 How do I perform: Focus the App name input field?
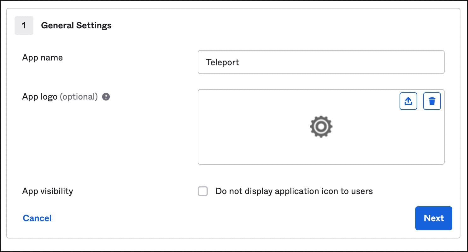pyautogui.click(x=321, y=62)
